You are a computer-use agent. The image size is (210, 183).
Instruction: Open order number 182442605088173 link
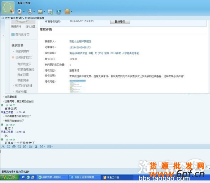pyautogui.click(x=80, y=48)
